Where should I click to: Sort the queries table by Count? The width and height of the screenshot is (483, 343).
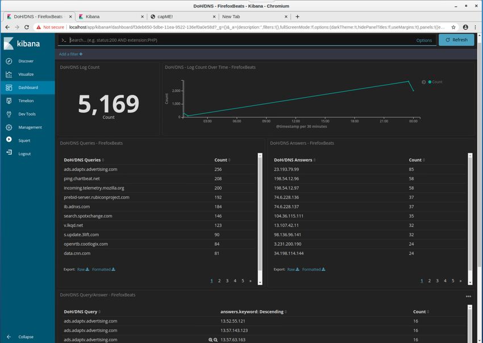(222, 160)
